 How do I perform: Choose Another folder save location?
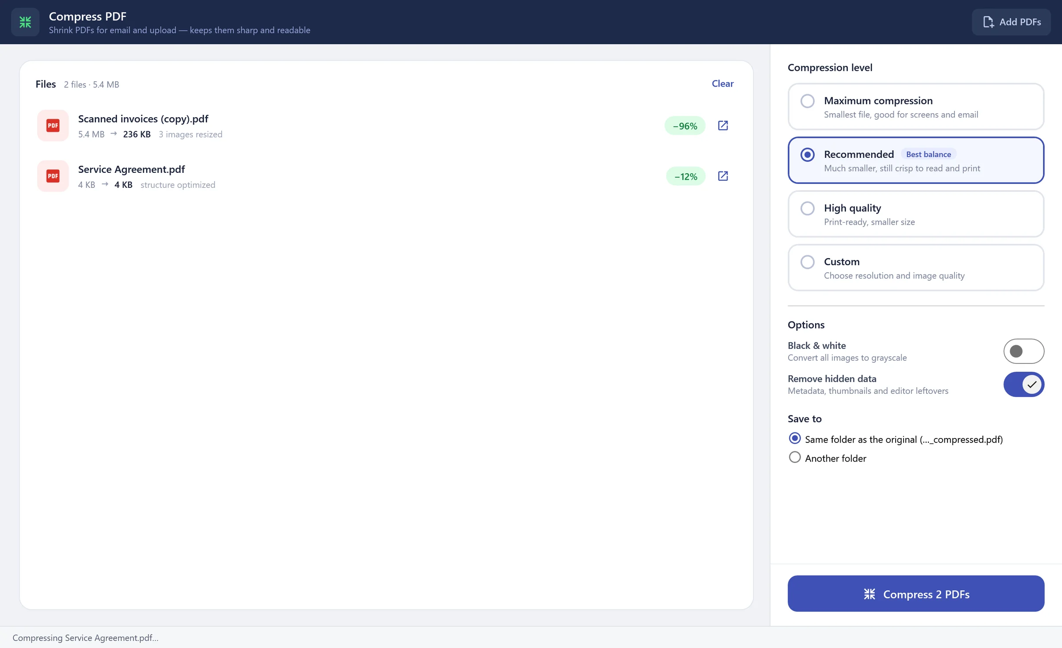coord(827,458)
